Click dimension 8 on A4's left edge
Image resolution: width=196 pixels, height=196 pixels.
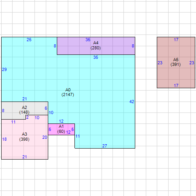tap(55, 46)
